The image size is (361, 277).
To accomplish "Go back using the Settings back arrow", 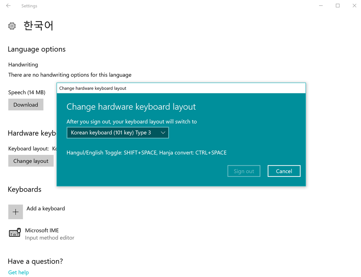I will pos(8,6).
